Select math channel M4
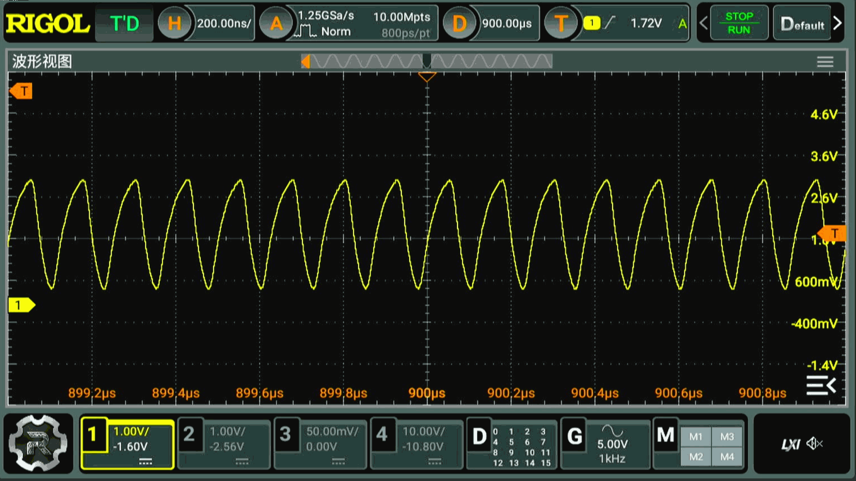Viewport: 856px width, 481px height. coord(727,457)
